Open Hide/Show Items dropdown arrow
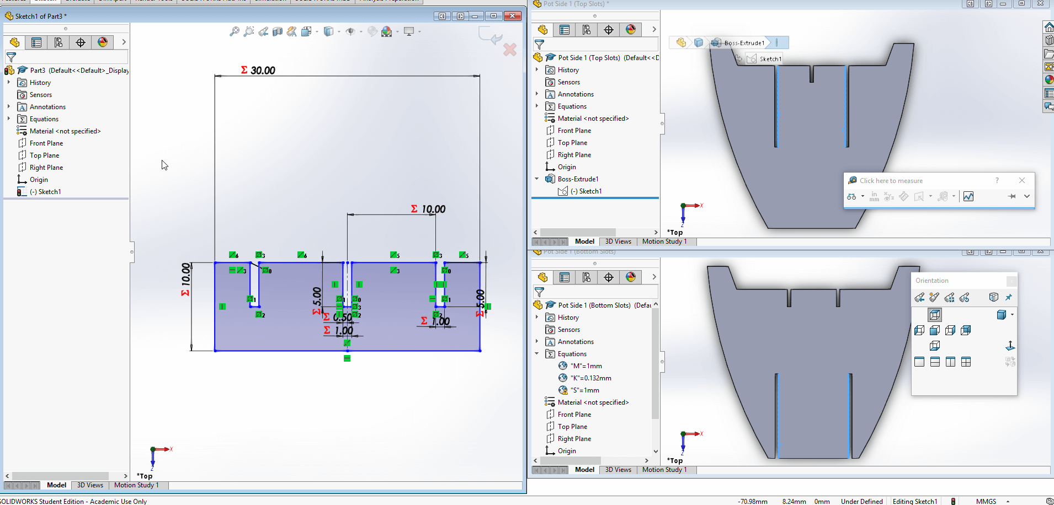The image size is (1054, 505). point(361,32)
